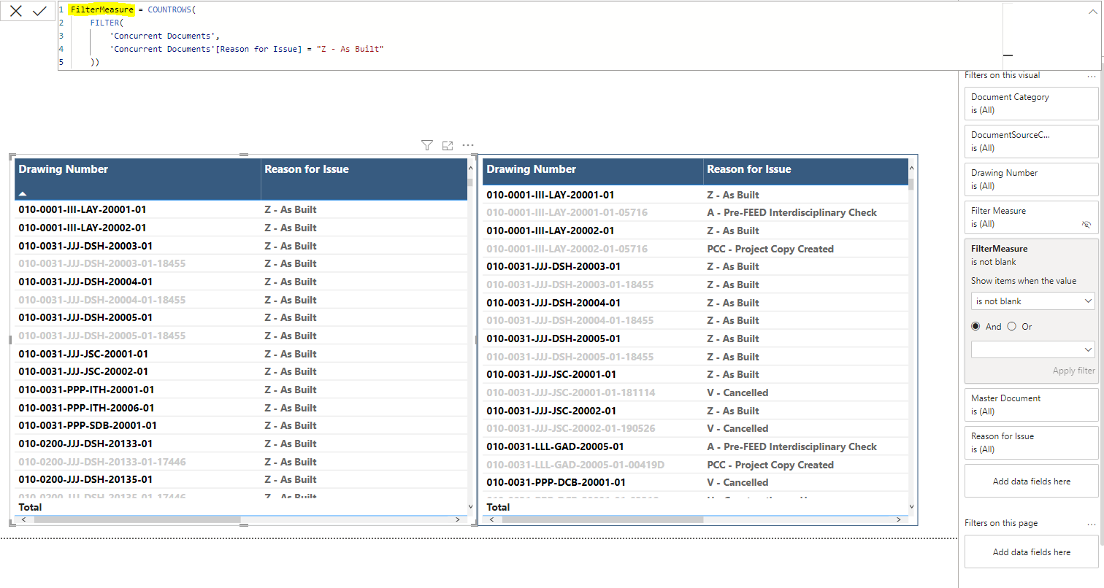Cancel the formula edit with X icon

point(16,11)
